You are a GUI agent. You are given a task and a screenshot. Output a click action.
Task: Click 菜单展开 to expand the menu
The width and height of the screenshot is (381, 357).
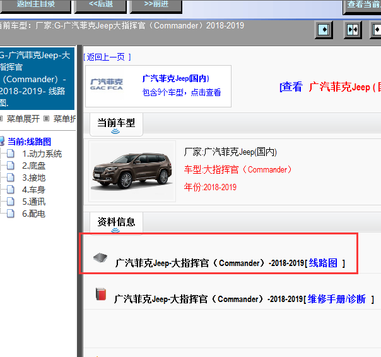click(23, 119)
